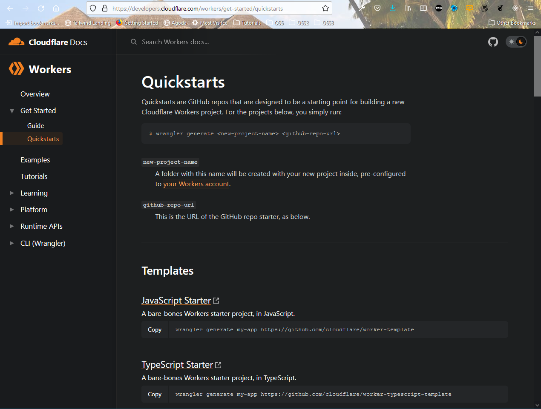Click the Cloudflare cloud logo
This screenshot has height=409, width=541.
point(16,42)
